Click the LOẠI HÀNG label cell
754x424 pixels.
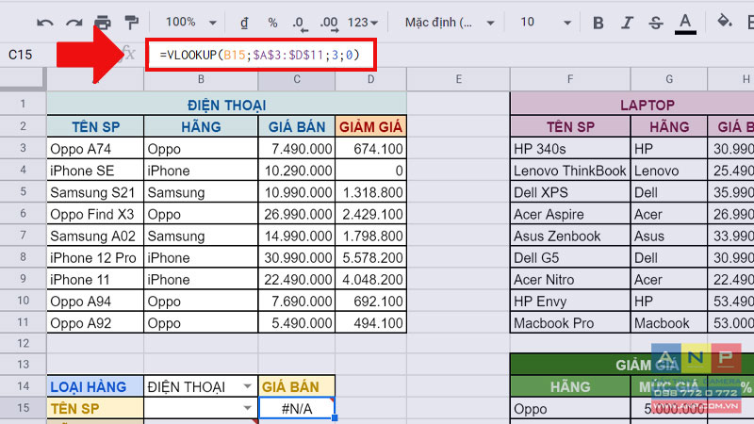point(95,386)
